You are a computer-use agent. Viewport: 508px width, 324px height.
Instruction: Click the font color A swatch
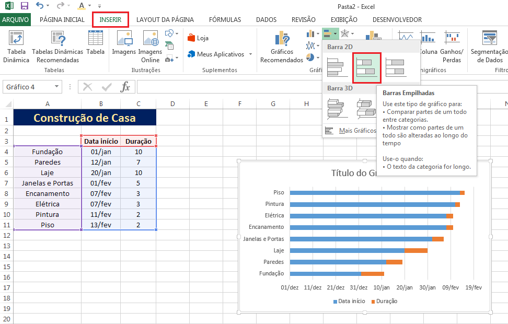[82, 6]
